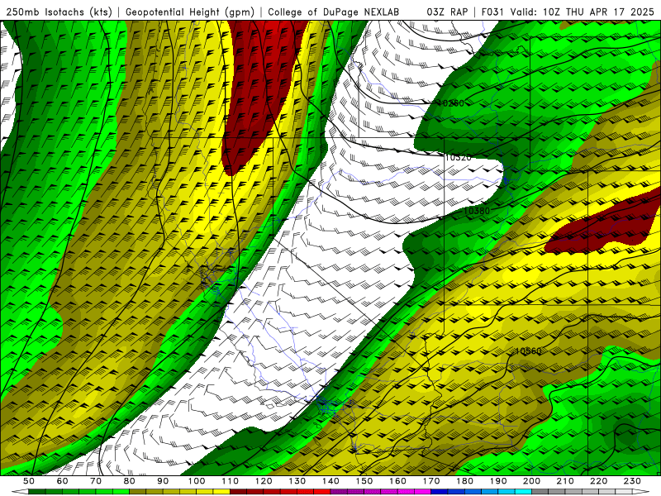
Task: Click the 150 value on the color scale
Action: (x=364, y=481)
